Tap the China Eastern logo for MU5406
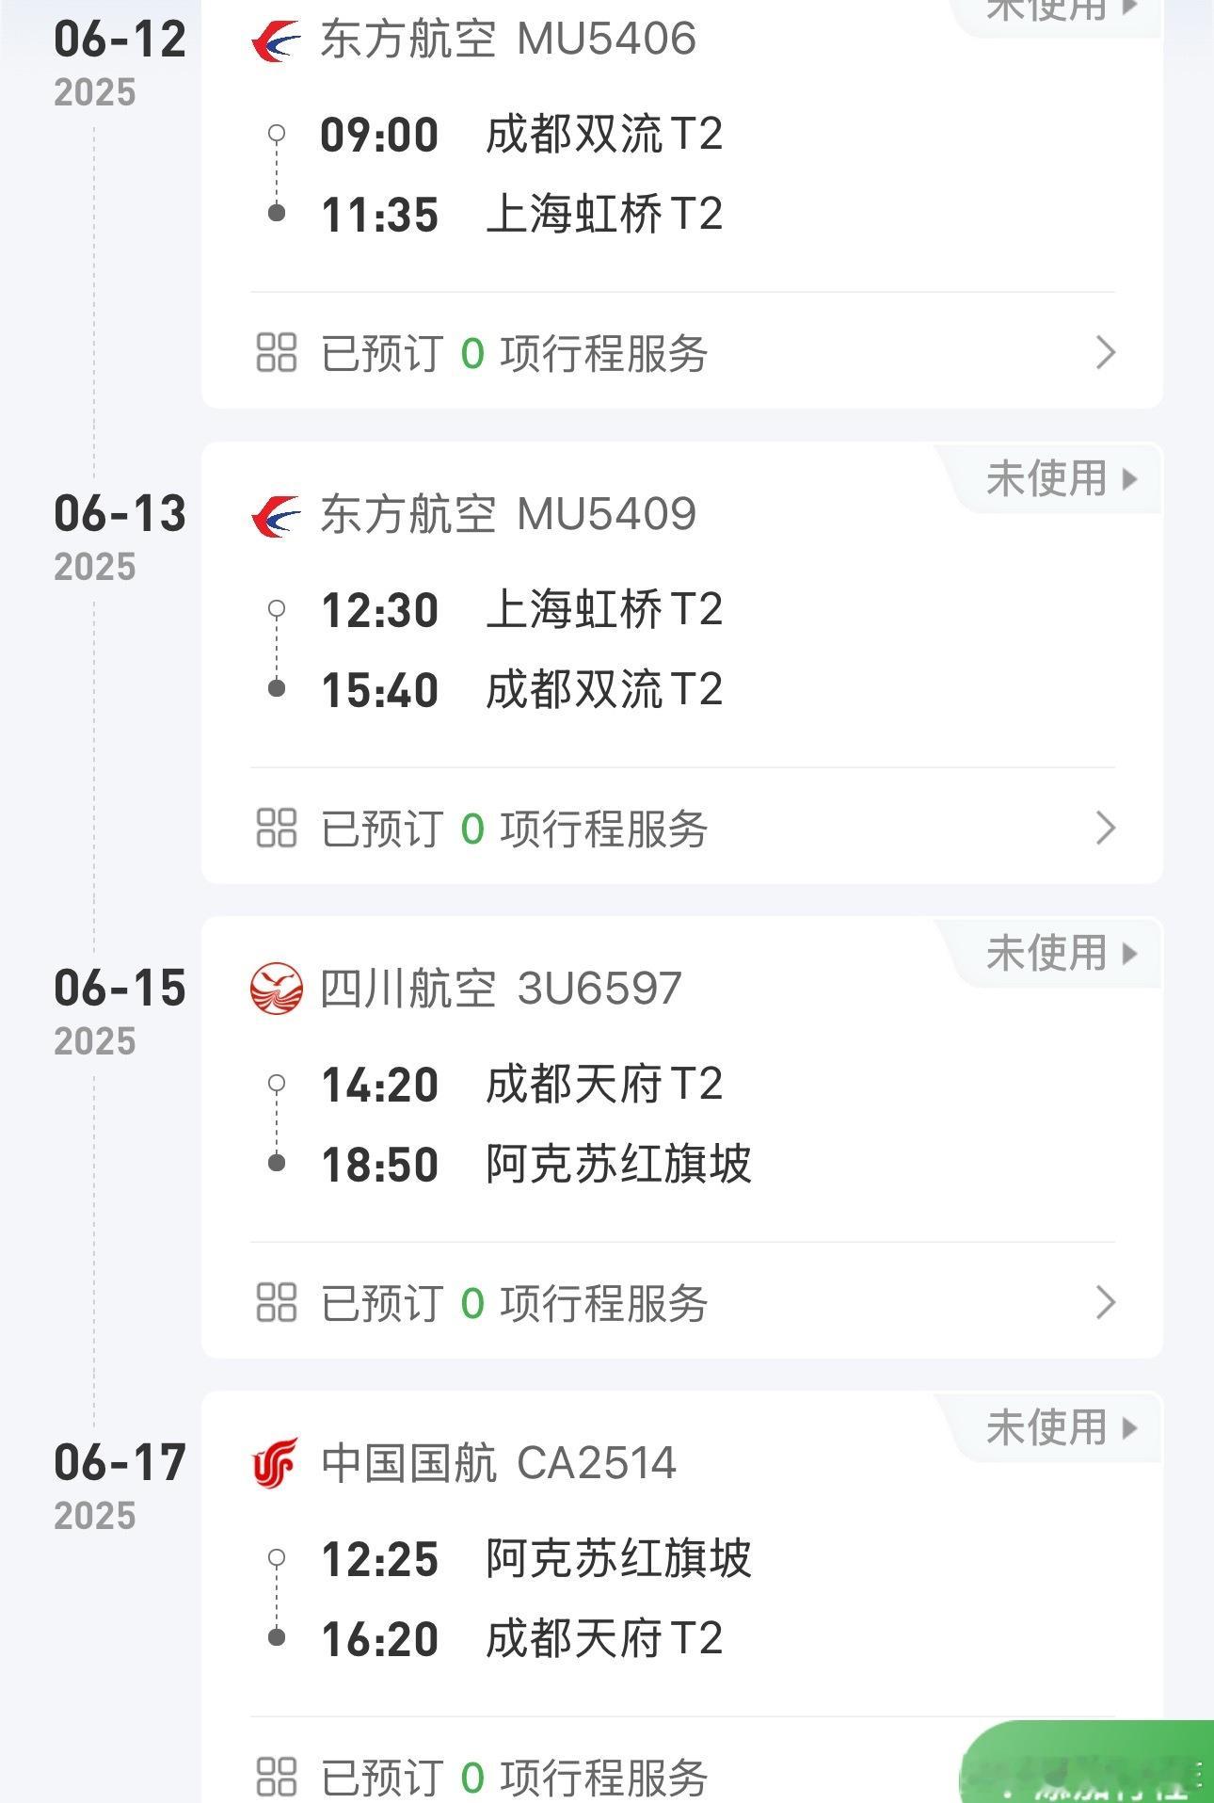1214x1803 pixels. [276, 42]
